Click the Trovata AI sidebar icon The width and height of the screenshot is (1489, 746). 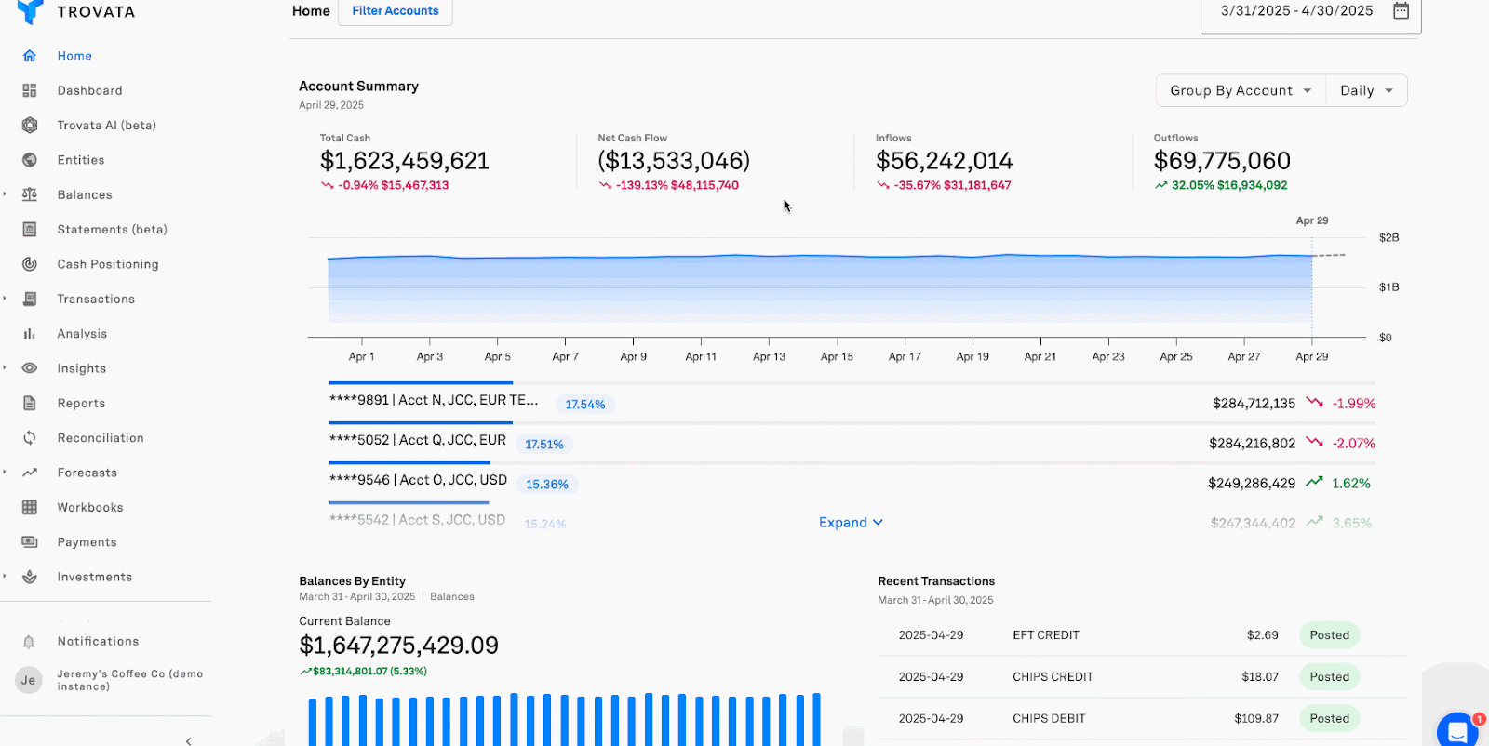click(x=30, y=126)
